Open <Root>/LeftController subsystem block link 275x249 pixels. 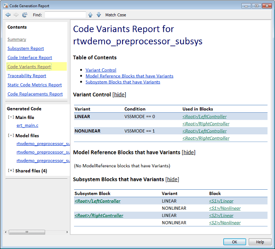[x=98, y=201]
